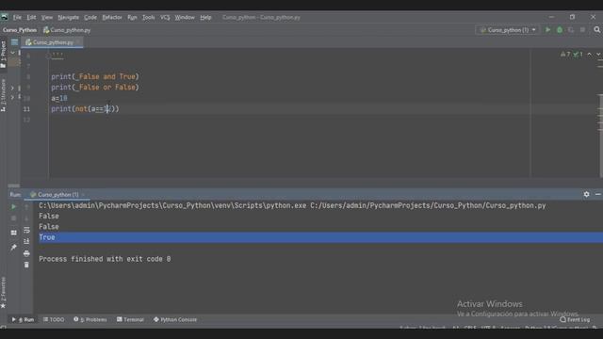The image size is (603, 339).
Task: Click Curso_python.py breadcrumb in navigation bar
Action: pyautogui.click(x=67, y=30)
